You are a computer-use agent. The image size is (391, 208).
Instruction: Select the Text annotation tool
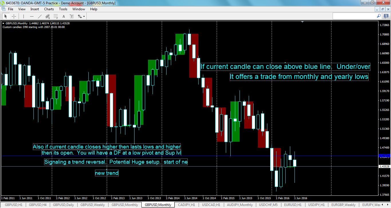[64, 16]
